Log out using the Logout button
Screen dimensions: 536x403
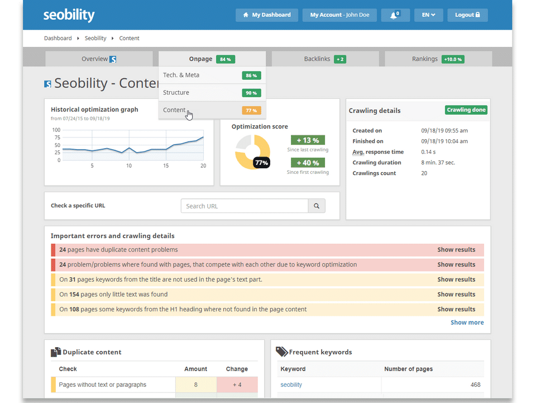click(x=467, y=15)
